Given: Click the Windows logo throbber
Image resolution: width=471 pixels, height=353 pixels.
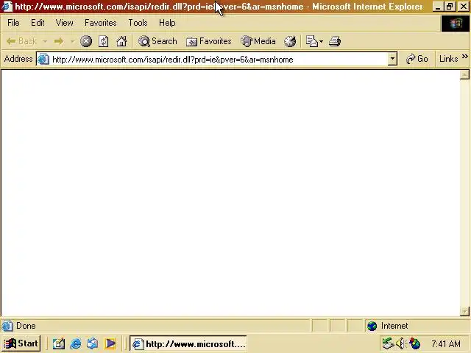Looking at the screenshot, I should [456, 23].
